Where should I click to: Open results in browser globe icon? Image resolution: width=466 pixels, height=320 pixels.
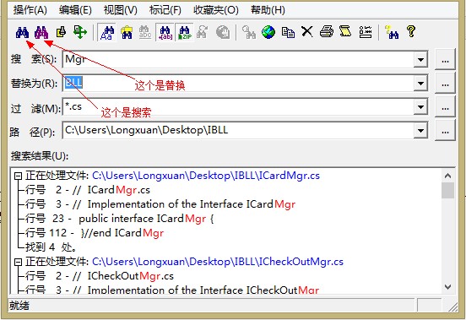268,32
